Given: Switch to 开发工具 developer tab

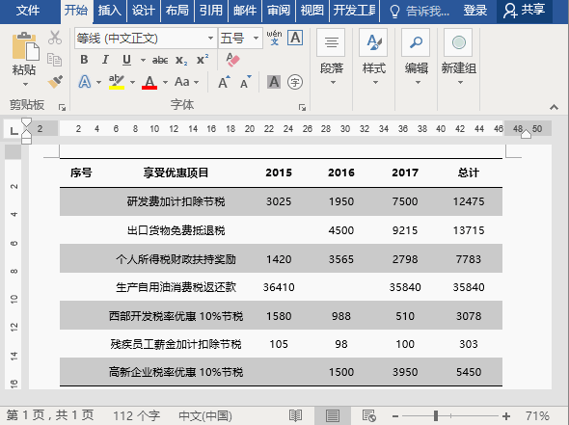Looking at the screenshot, I should tap(355, 11).
